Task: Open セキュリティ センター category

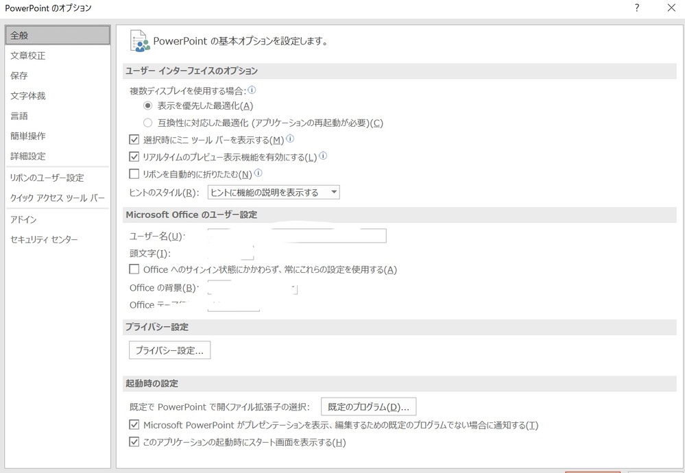Action: 58,239
